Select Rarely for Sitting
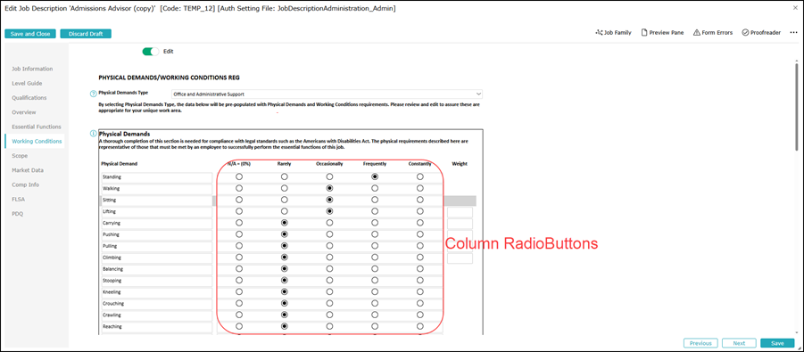 [284, 200]
